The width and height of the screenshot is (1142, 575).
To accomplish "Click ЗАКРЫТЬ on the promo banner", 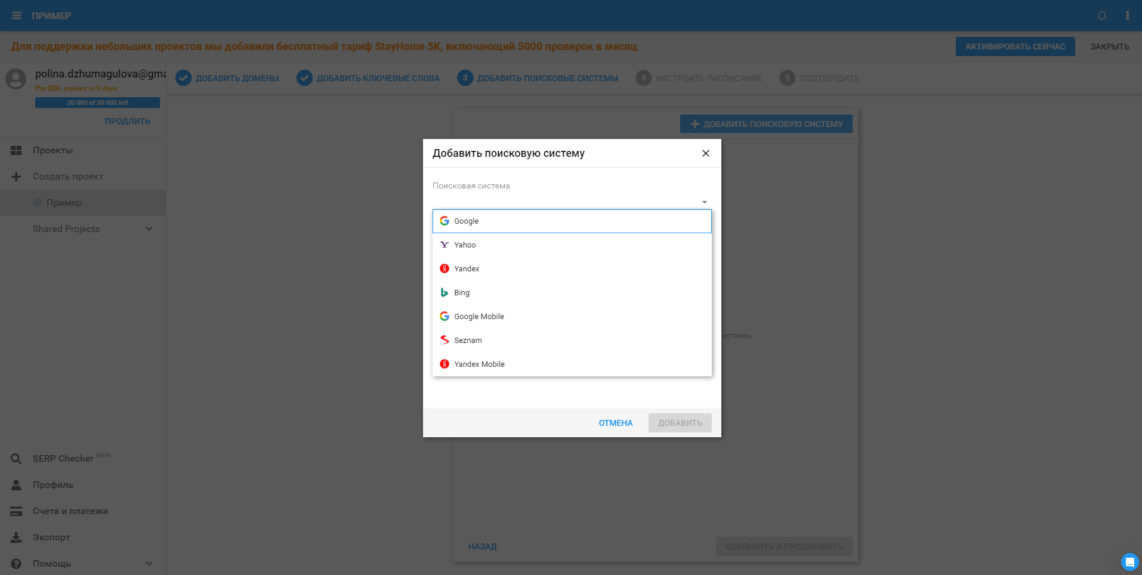I will tap(1110, 47).
